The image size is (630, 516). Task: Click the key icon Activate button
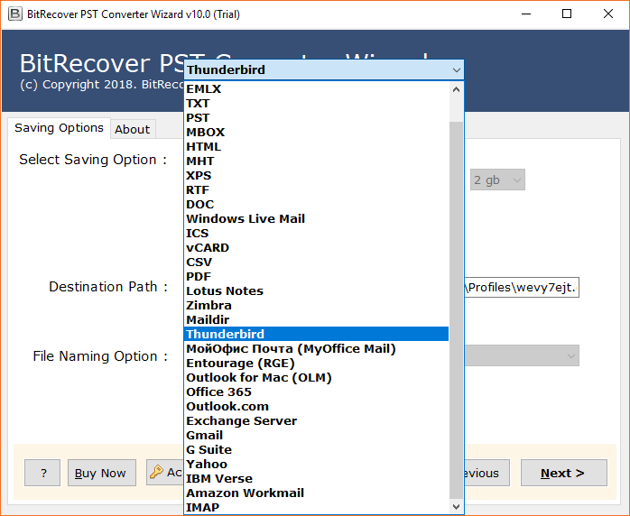[165, 472]
